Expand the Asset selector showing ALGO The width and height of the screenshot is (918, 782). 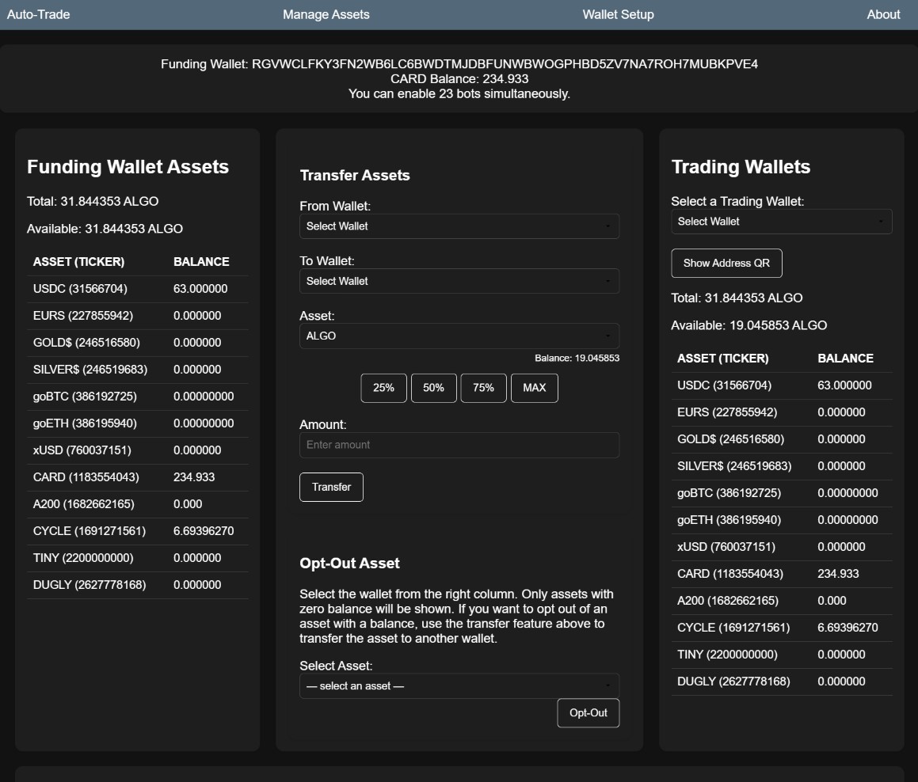coord(459,336)
